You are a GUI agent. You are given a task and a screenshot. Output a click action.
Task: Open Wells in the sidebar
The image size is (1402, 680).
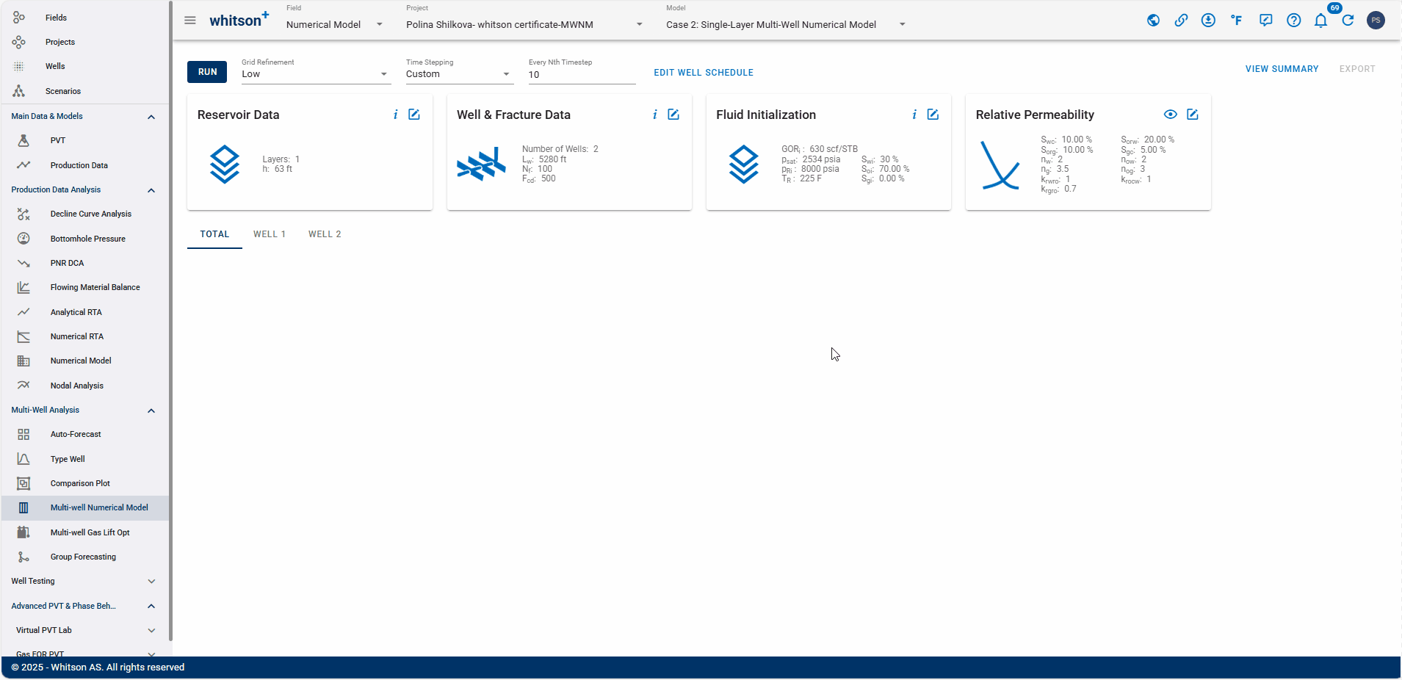84,66
